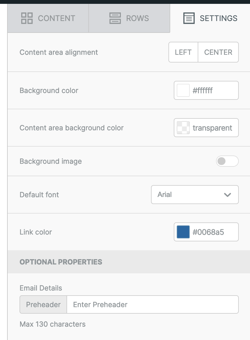Click the Preheader field label

pos(43,304)
